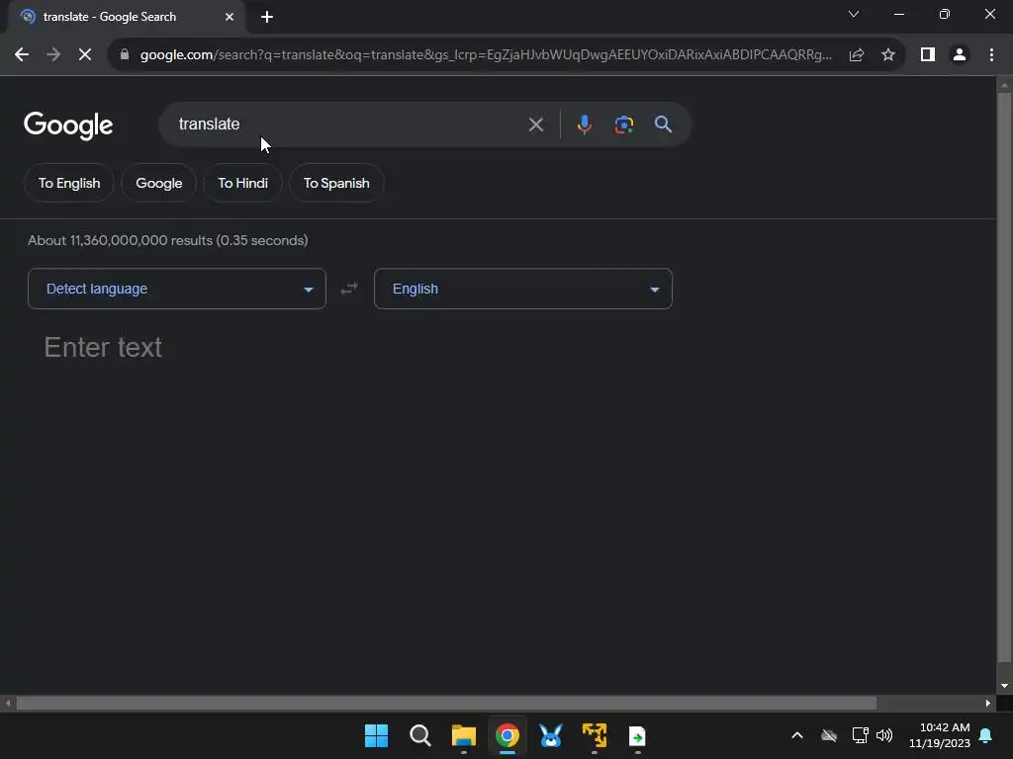Click the scroll down arrow
This screenshot has width=1013, height=759.
coord(1004,686)
